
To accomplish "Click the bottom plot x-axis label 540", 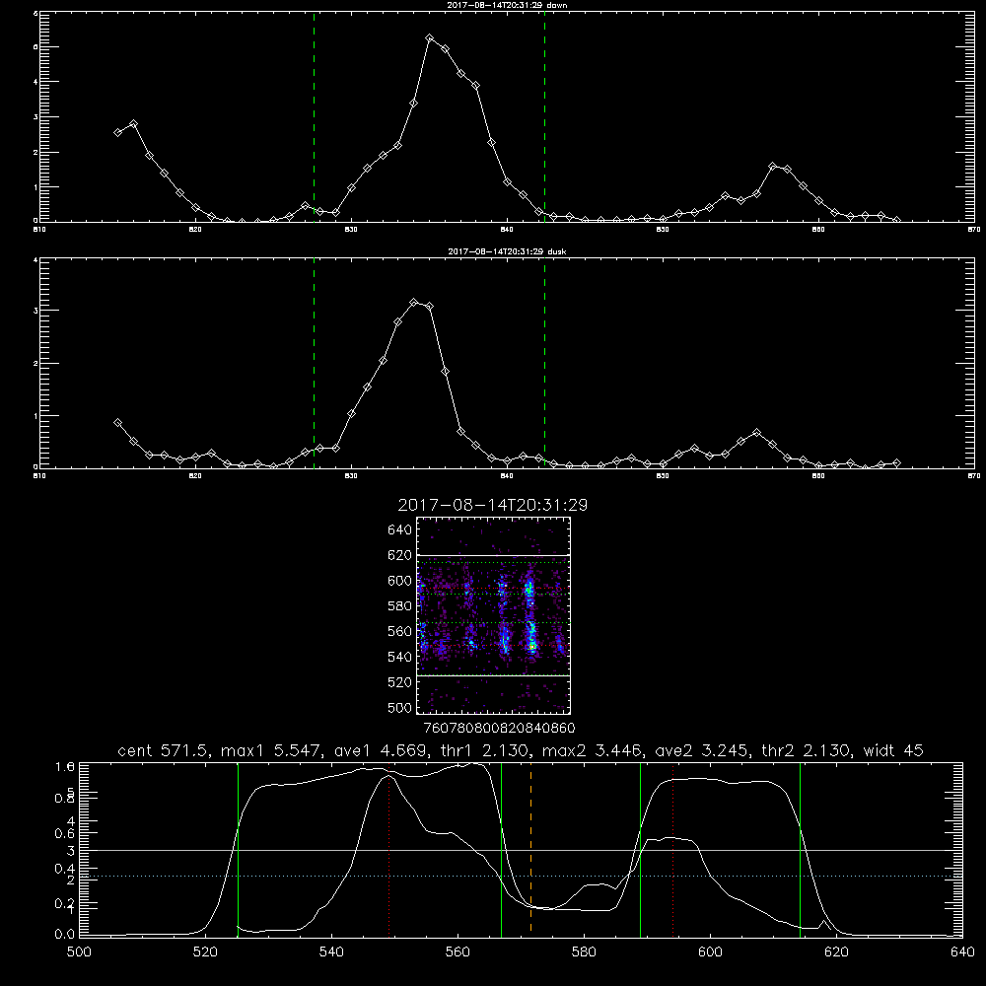I will point(331,952).
